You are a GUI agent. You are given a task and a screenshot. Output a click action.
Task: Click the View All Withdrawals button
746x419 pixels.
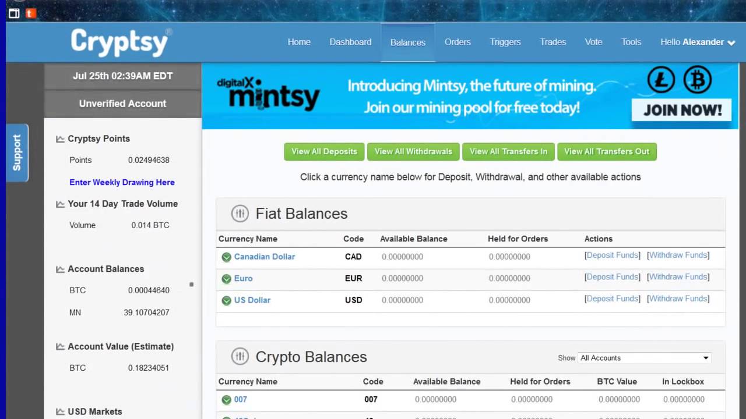point(413,151)
